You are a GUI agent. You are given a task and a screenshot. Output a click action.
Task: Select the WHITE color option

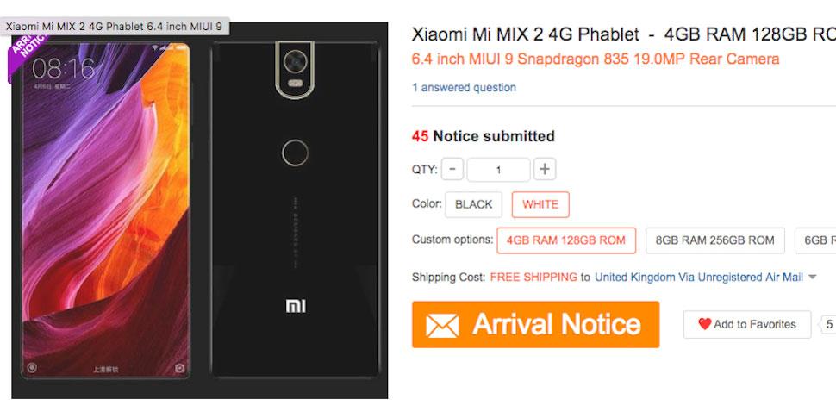[x=540, y=205]
